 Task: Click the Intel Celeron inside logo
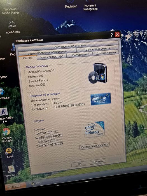(x=95, y=129)
